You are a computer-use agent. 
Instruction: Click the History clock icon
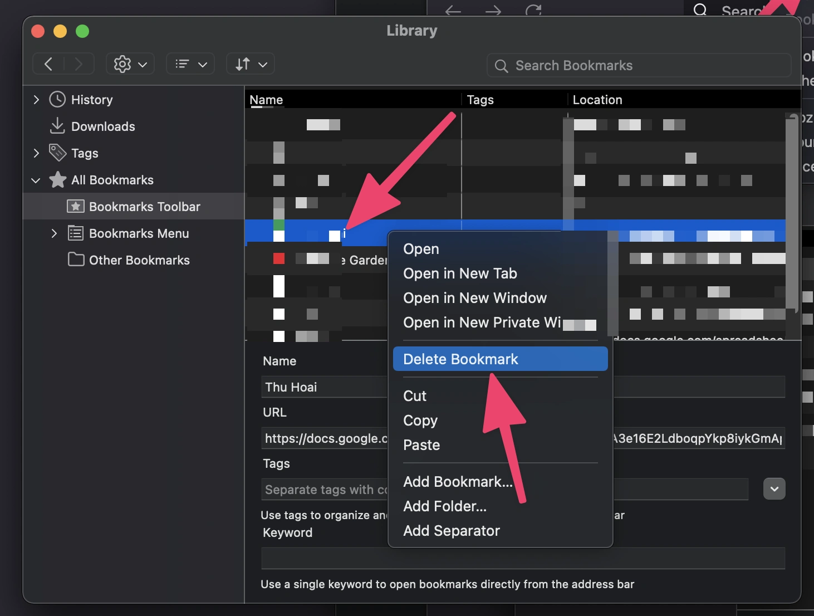pyautogui.click(x=57, y=99)
